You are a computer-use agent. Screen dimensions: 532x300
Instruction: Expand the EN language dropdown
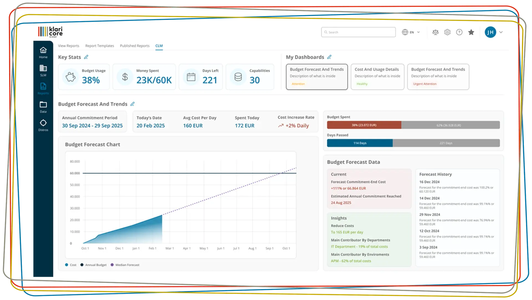click(x=418, y=32)
